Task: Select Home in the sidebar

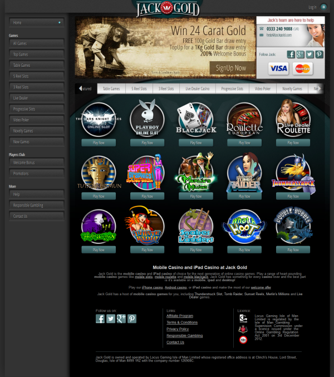Action: 37,23
